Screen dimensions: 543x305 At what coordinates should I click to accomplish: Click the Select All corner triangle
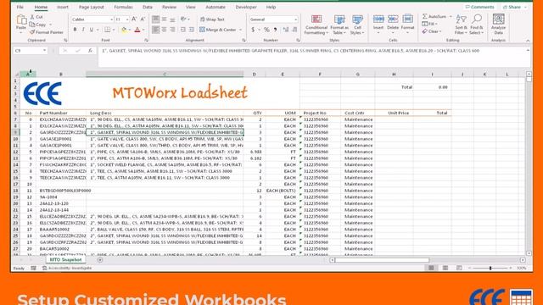coord(16,74)
